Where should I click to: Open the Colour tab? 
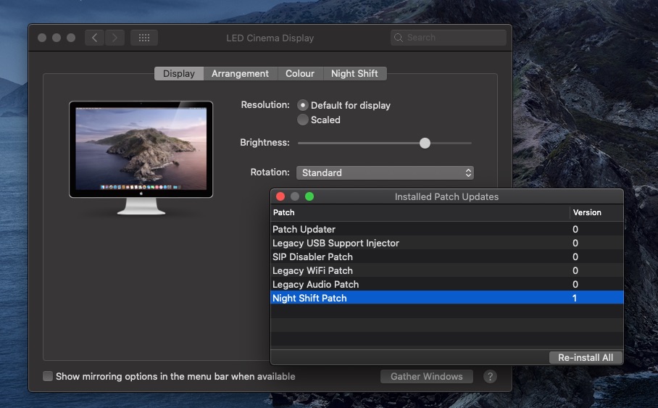tap(299, 73)
